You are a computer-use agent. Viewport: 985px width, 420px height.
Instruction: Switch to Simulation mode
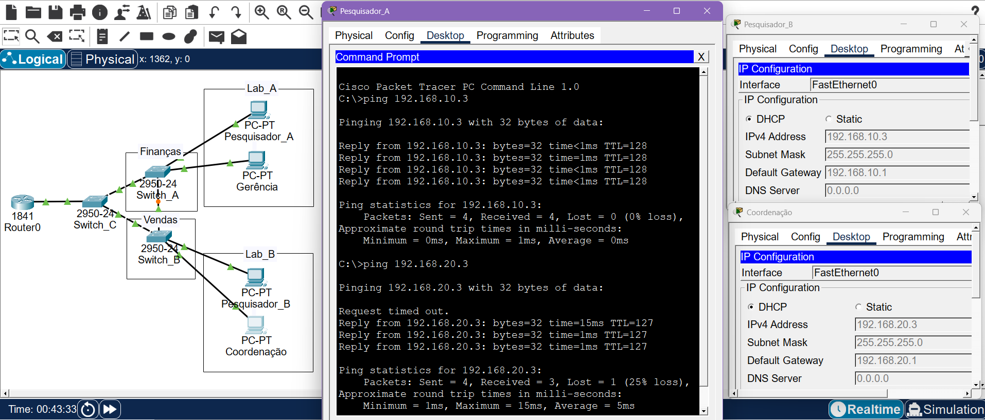[945, 409]
